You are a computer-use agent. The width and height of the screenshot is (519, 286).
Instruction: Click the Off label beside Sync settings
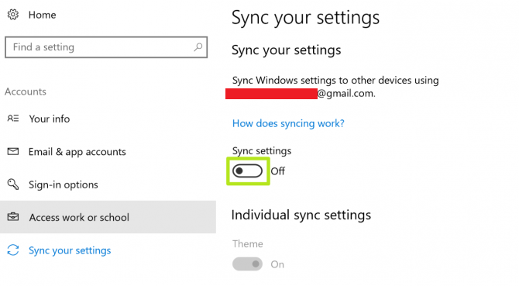click(x=278, y=171)
